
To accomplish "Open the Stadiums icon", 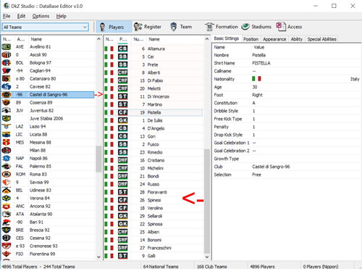I will (x=245, y=27).
